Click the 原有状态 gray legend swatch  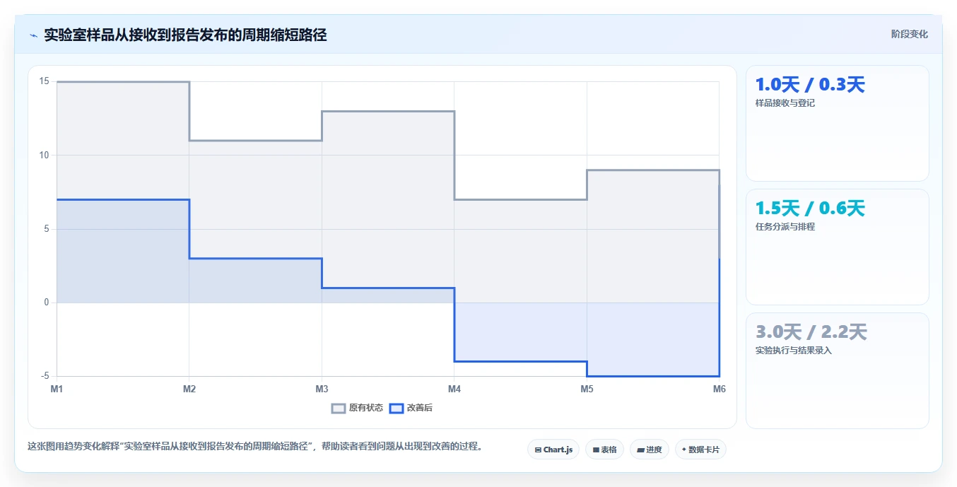[x=339, y=408]
